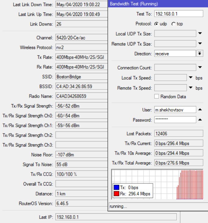Click the Remote Tx Speed field
The height and width of the screenshot is (223, 208).
tap(171, 88)
